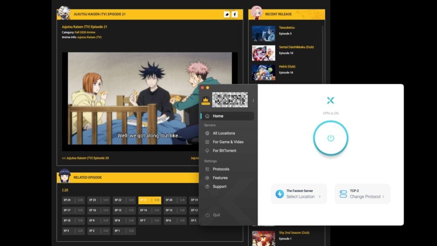The image size is (437, 246).
Task: Open episode EP 24
Action: pyautogui.click(x=73, y=200)
